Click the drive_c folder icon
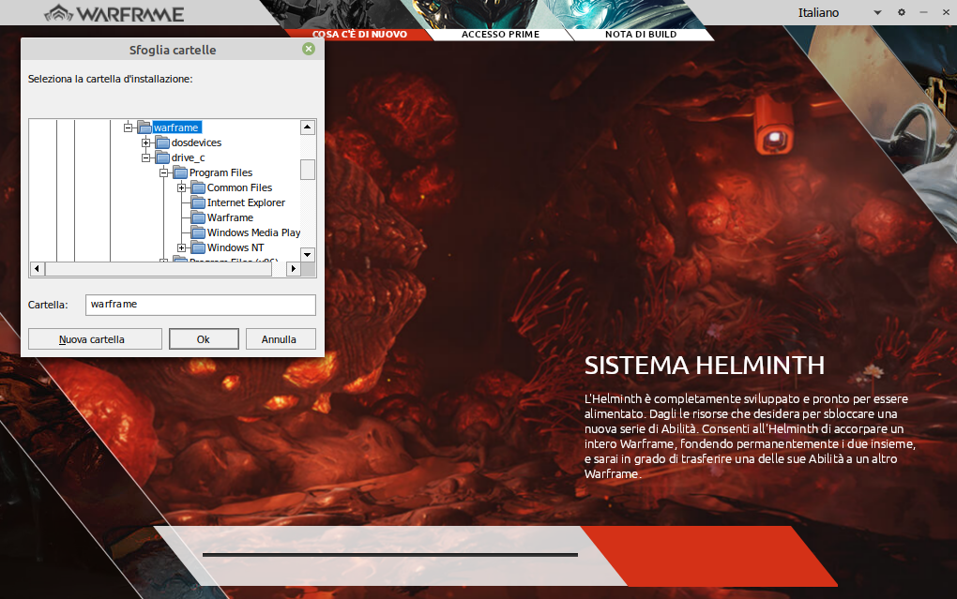 (x=162, y=158)
